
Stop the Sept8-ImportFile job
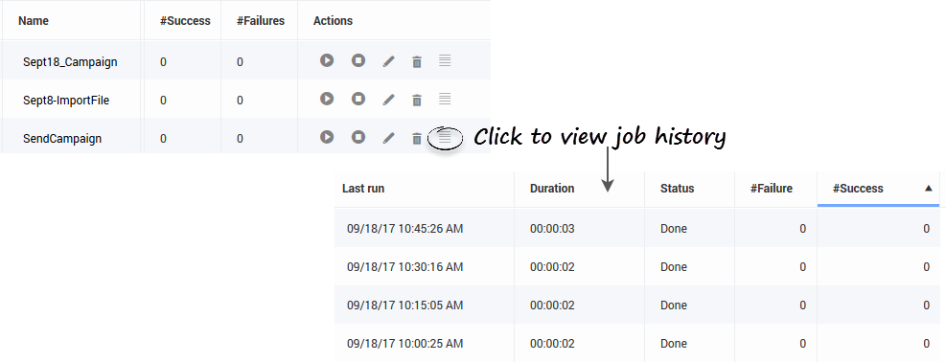358,99
